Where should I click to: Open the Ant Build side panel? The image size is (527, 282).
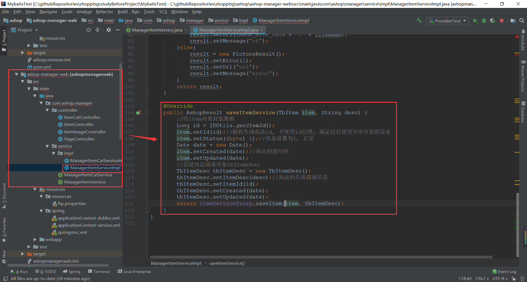523,40
